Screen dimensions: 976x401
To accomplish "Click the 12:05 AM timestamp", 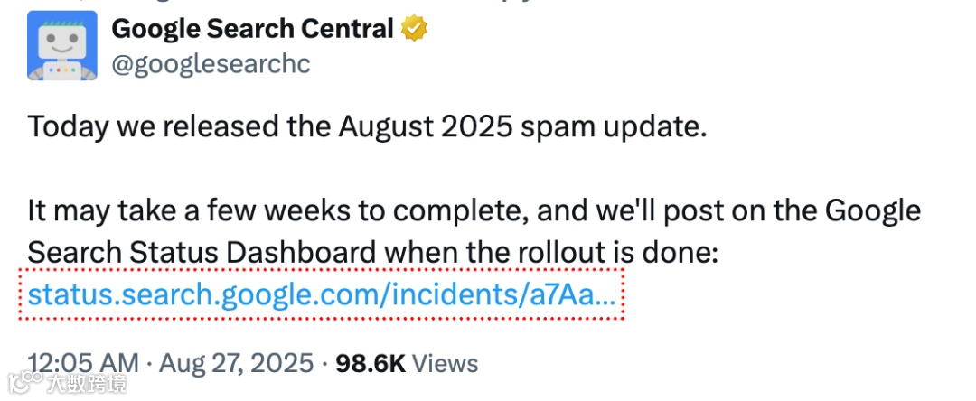I will click(83, 364).
